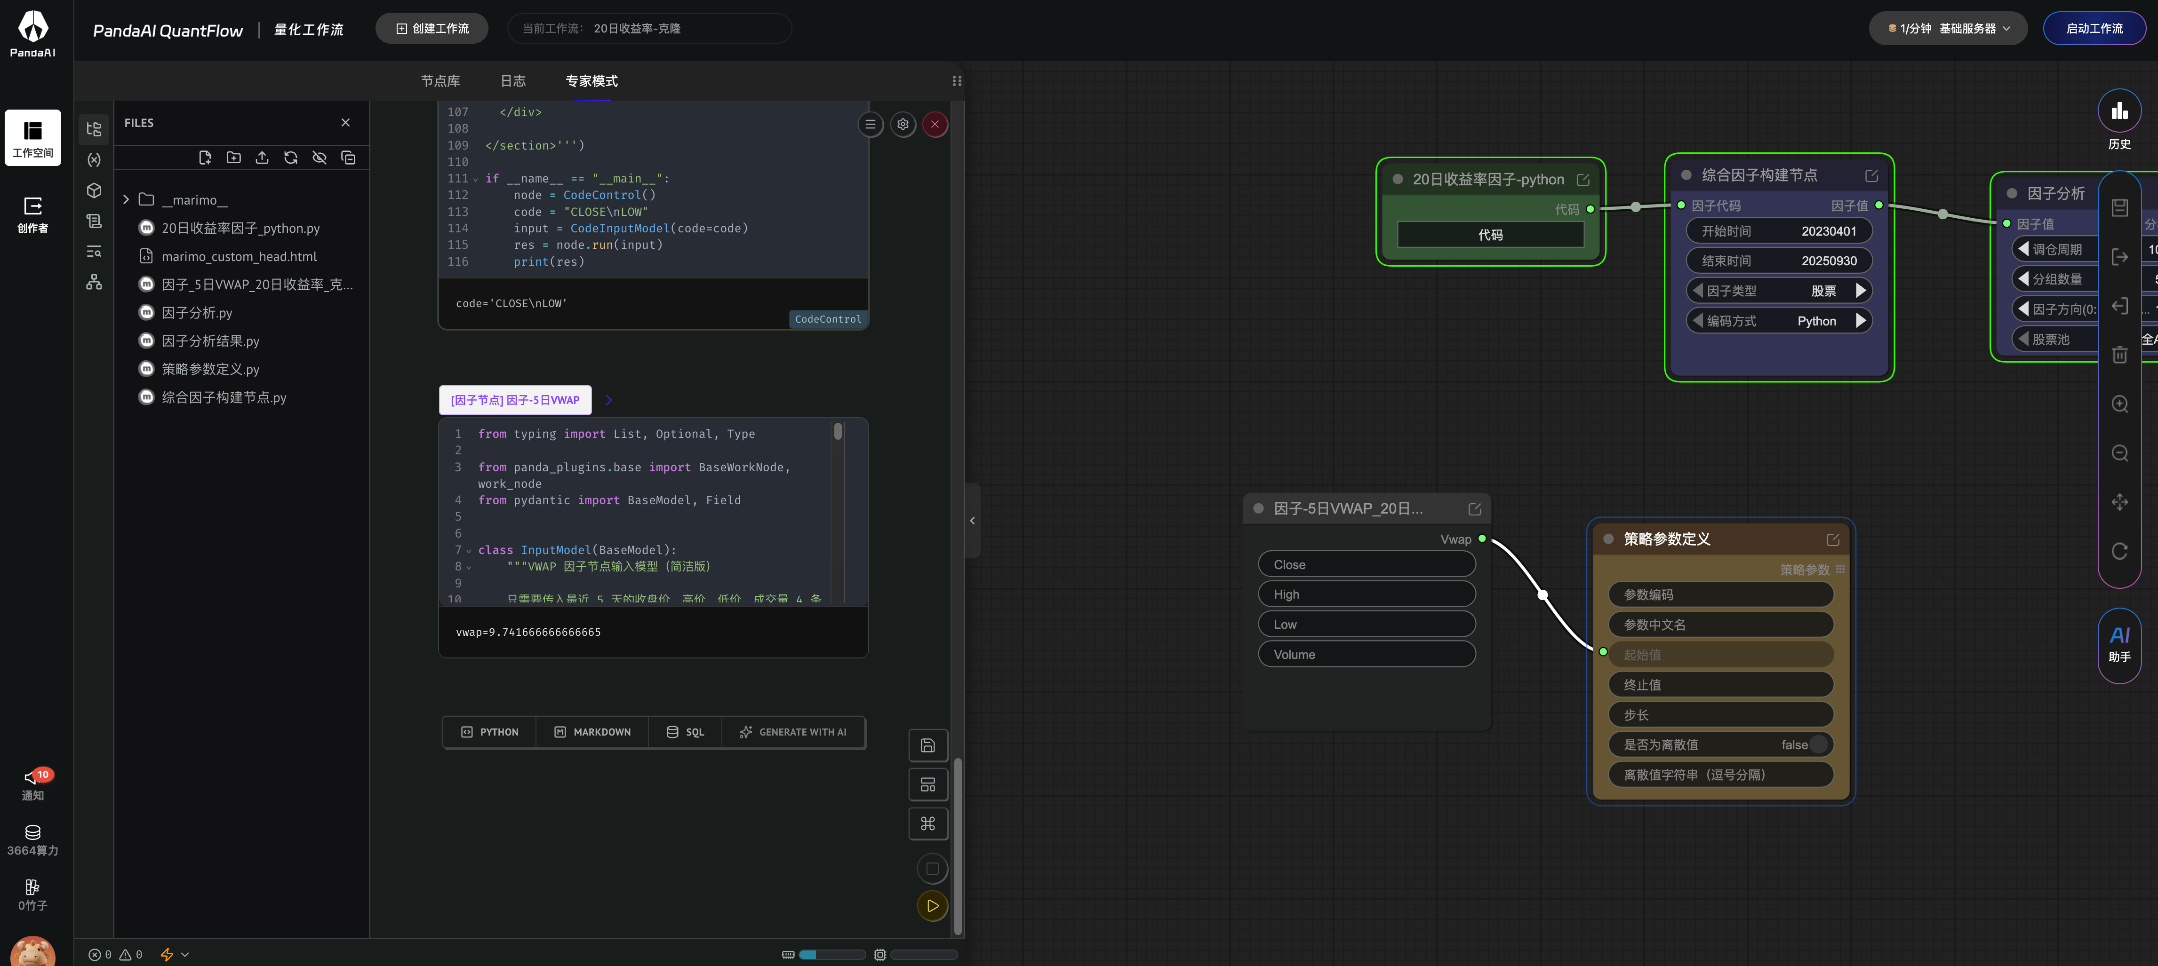This screenshot has width=2158, height=966.
Task: Run all cells with the play button
Action: click(x=932, y=906)
